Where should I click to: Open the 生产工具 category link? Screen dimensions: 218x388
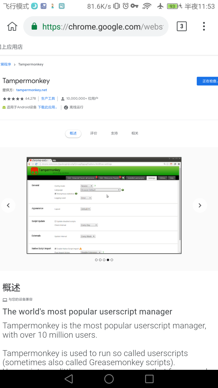[x=48, y=99]
